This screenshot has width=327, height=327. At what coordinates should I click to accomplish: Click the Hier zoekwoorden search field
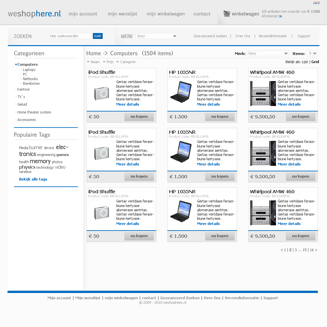70,36
